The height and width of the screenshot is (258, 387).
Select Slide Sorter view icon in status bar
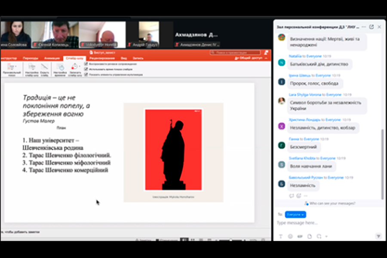[x=193, y=240]
